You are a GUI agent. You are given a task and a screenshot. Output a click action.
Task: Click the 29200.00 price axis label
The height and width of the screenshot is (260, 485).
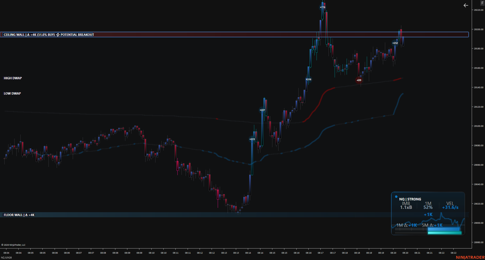pyautogui.click(x=479, y=29)
